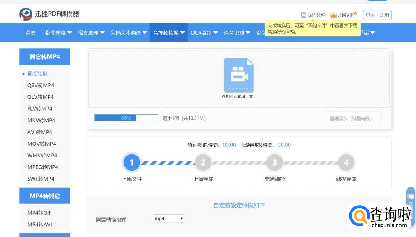Select WMV转MP4 in sidebar
This screenshot has width=416, height=237.
pos(42,155)
